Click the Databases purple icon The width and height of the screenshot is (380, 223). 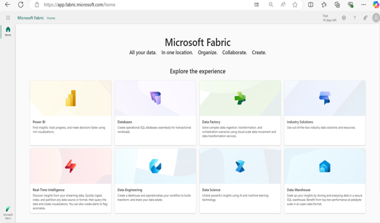155,98
